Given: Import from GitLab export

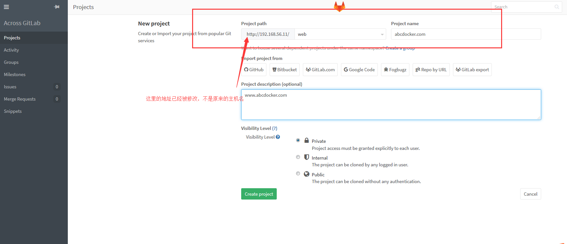Looking at the screenshot, I should tap(472, 70).
